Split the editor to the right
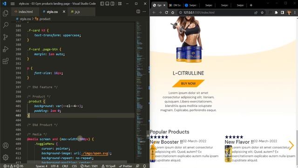Viewport: 298px width, 168px height. tap(138, 12)
